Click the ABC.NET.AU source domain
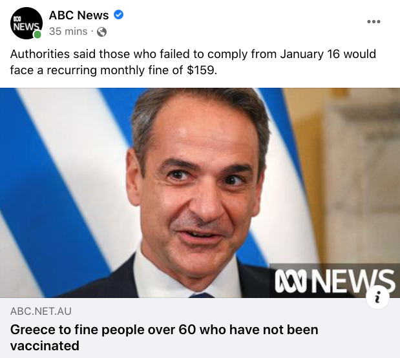400x358 pixels. (x=41, y=312)
